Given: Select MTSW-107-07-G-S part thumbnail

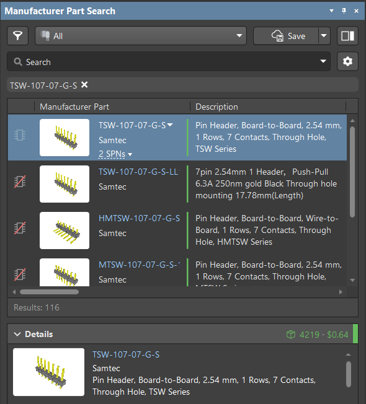Looking at the screenshot, I should 65,273.
